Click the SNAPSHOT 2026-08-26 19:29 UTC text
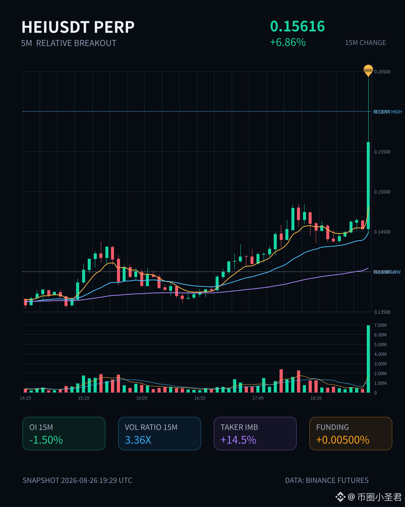 coord(77,480)
